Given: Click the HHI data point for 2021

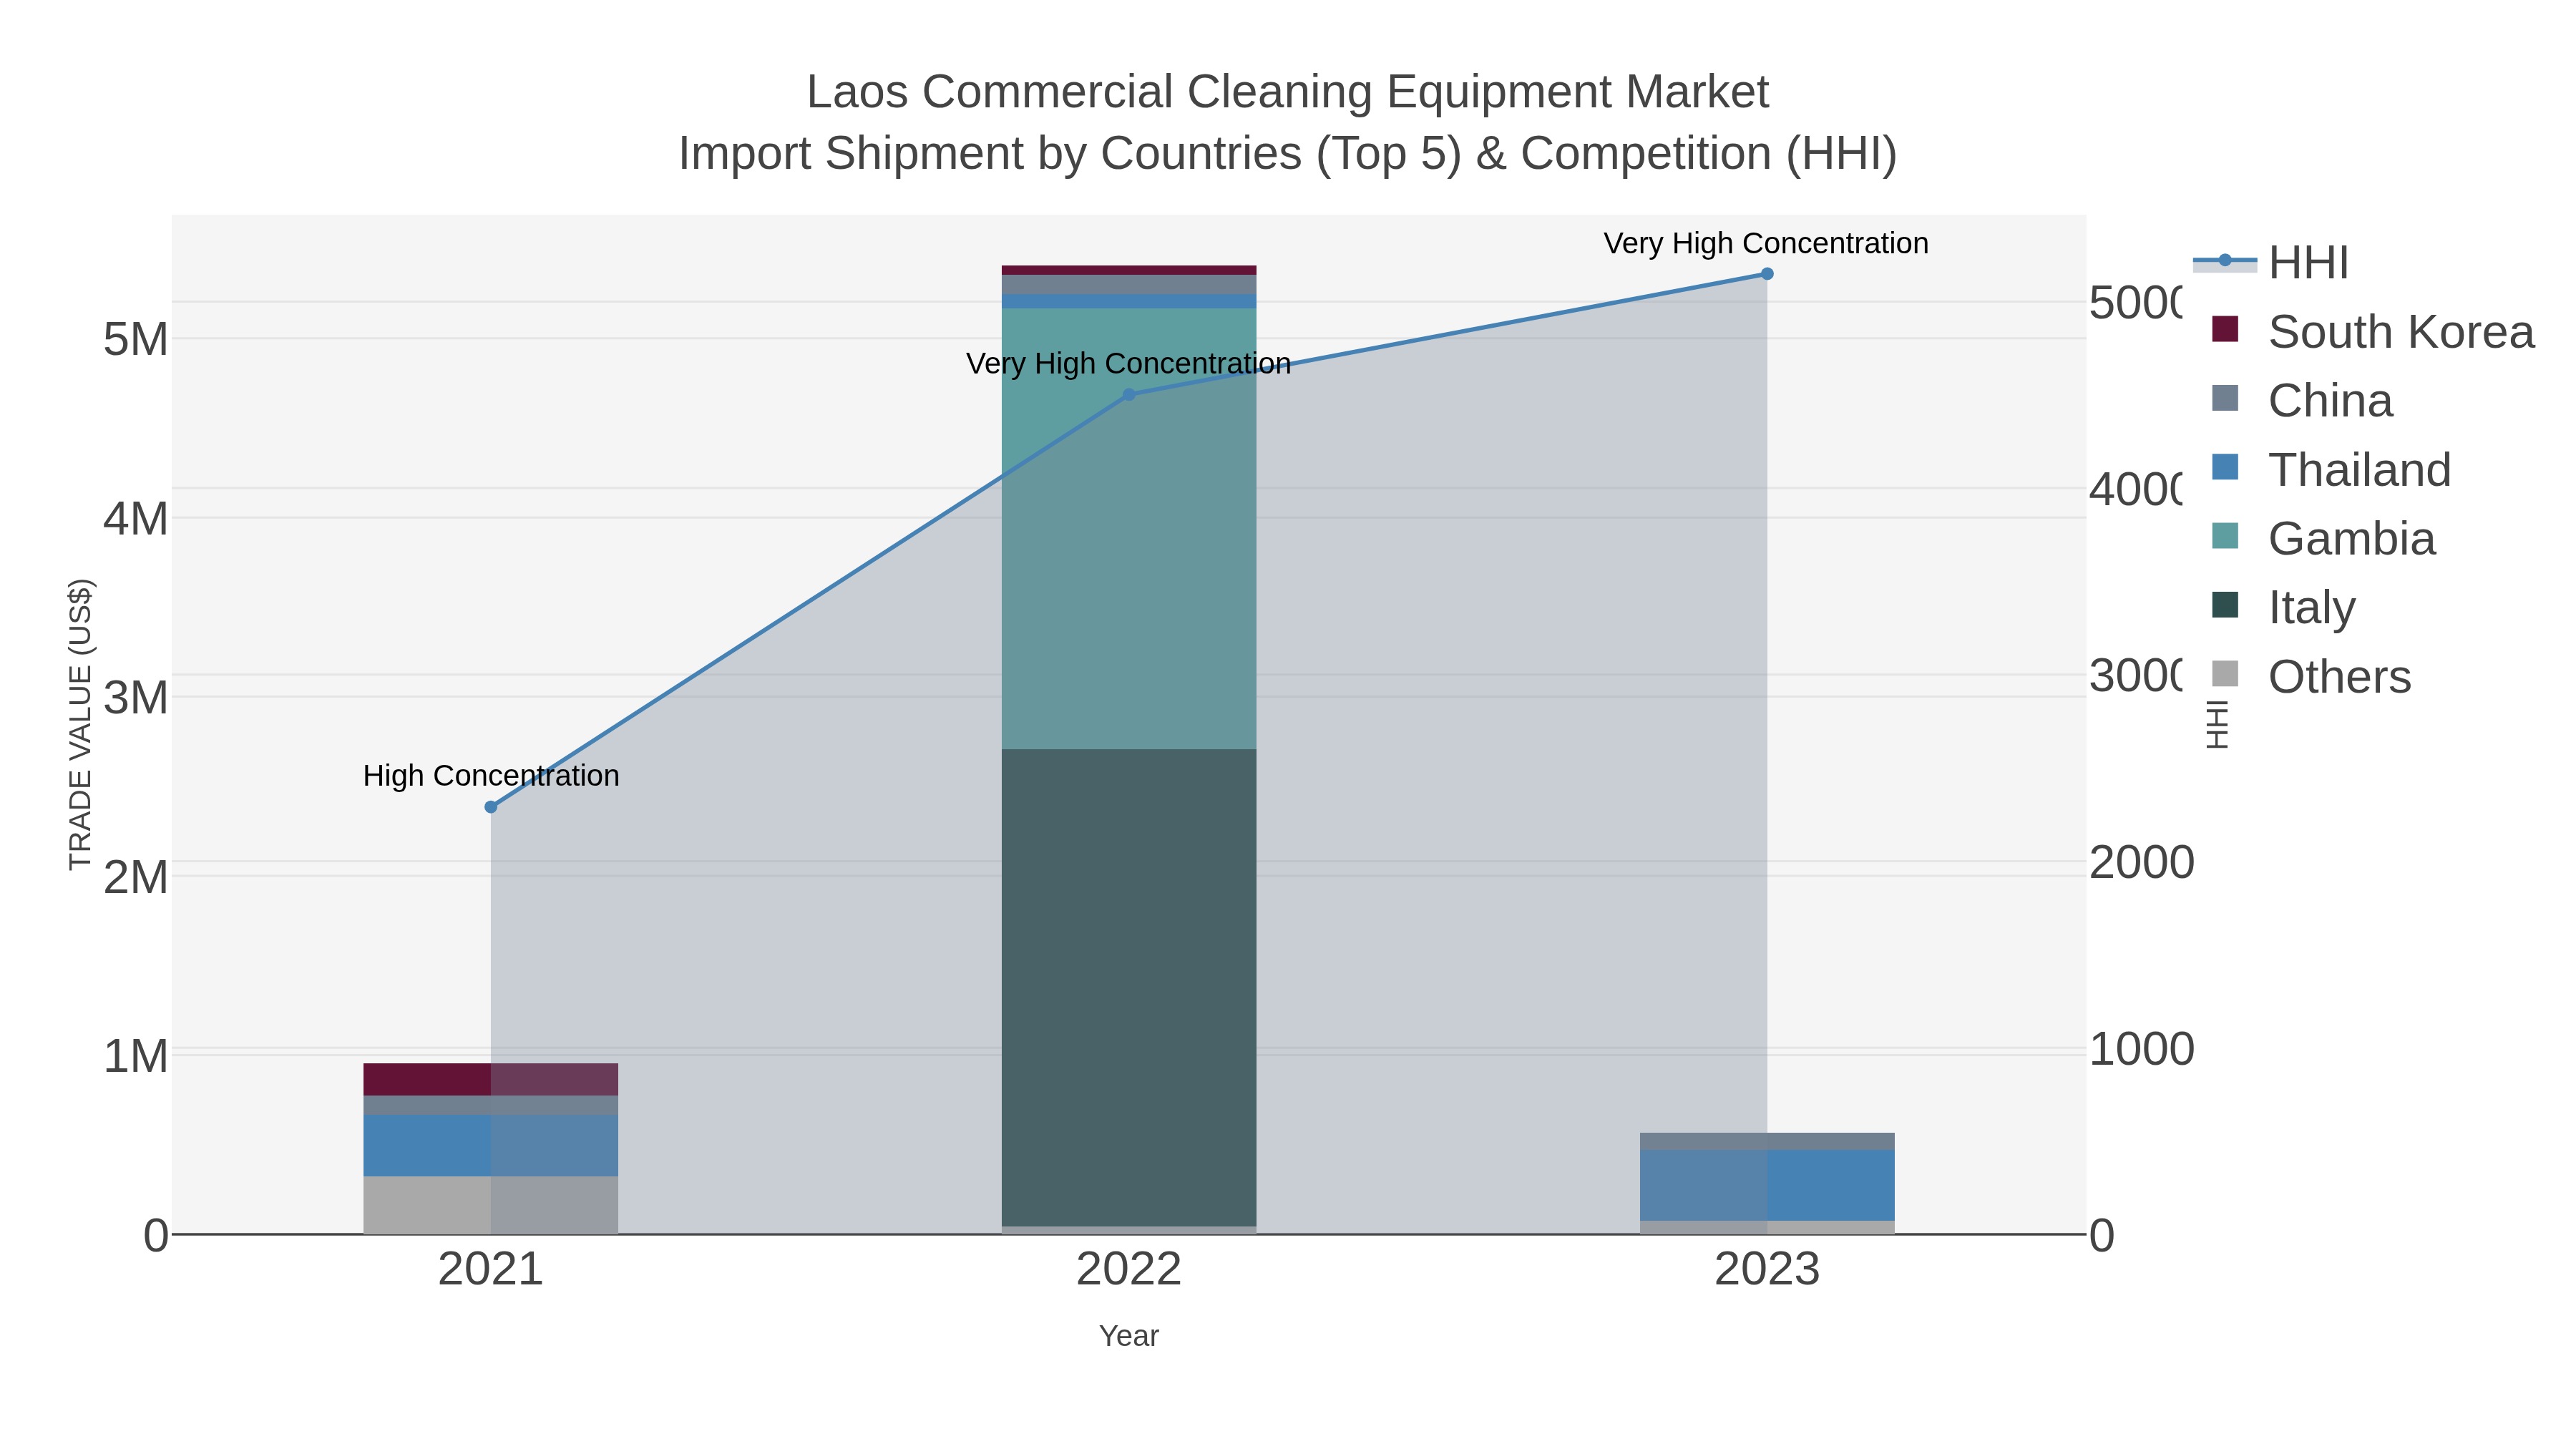Looking at the screenshot, I should coord(491,807).
